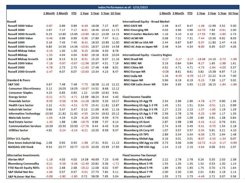The width and height of the screenshot is (245, 183).
Task: Select the 'Bloomberg Muni HY' row label
Action: [x=137, y=177]
